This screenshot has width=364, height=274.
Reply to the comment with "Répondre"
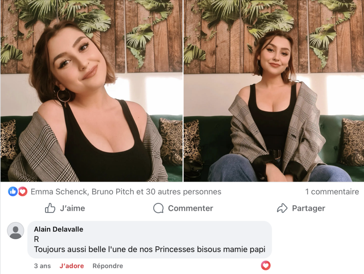(x=108, y=266)
